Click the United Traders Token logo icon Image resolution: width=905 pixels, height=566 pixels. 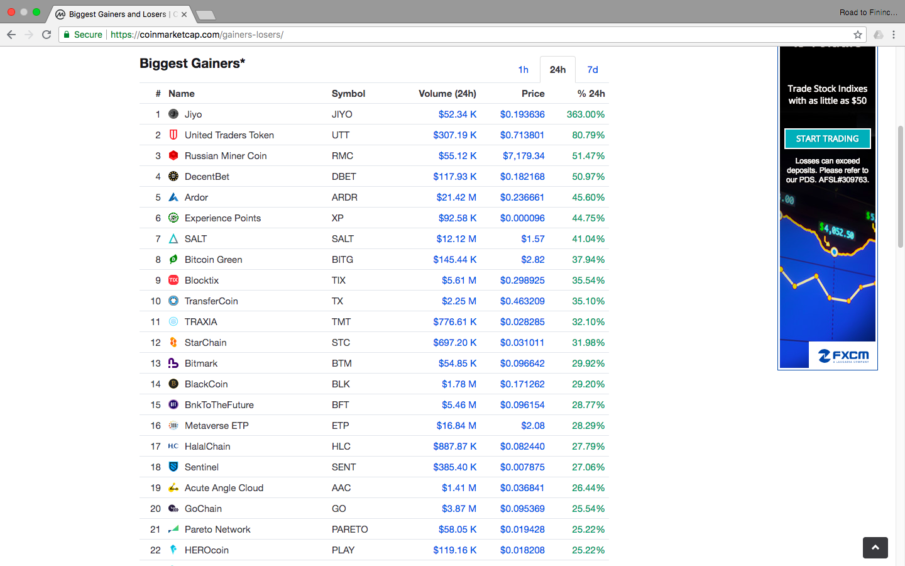tap(173, 135)
